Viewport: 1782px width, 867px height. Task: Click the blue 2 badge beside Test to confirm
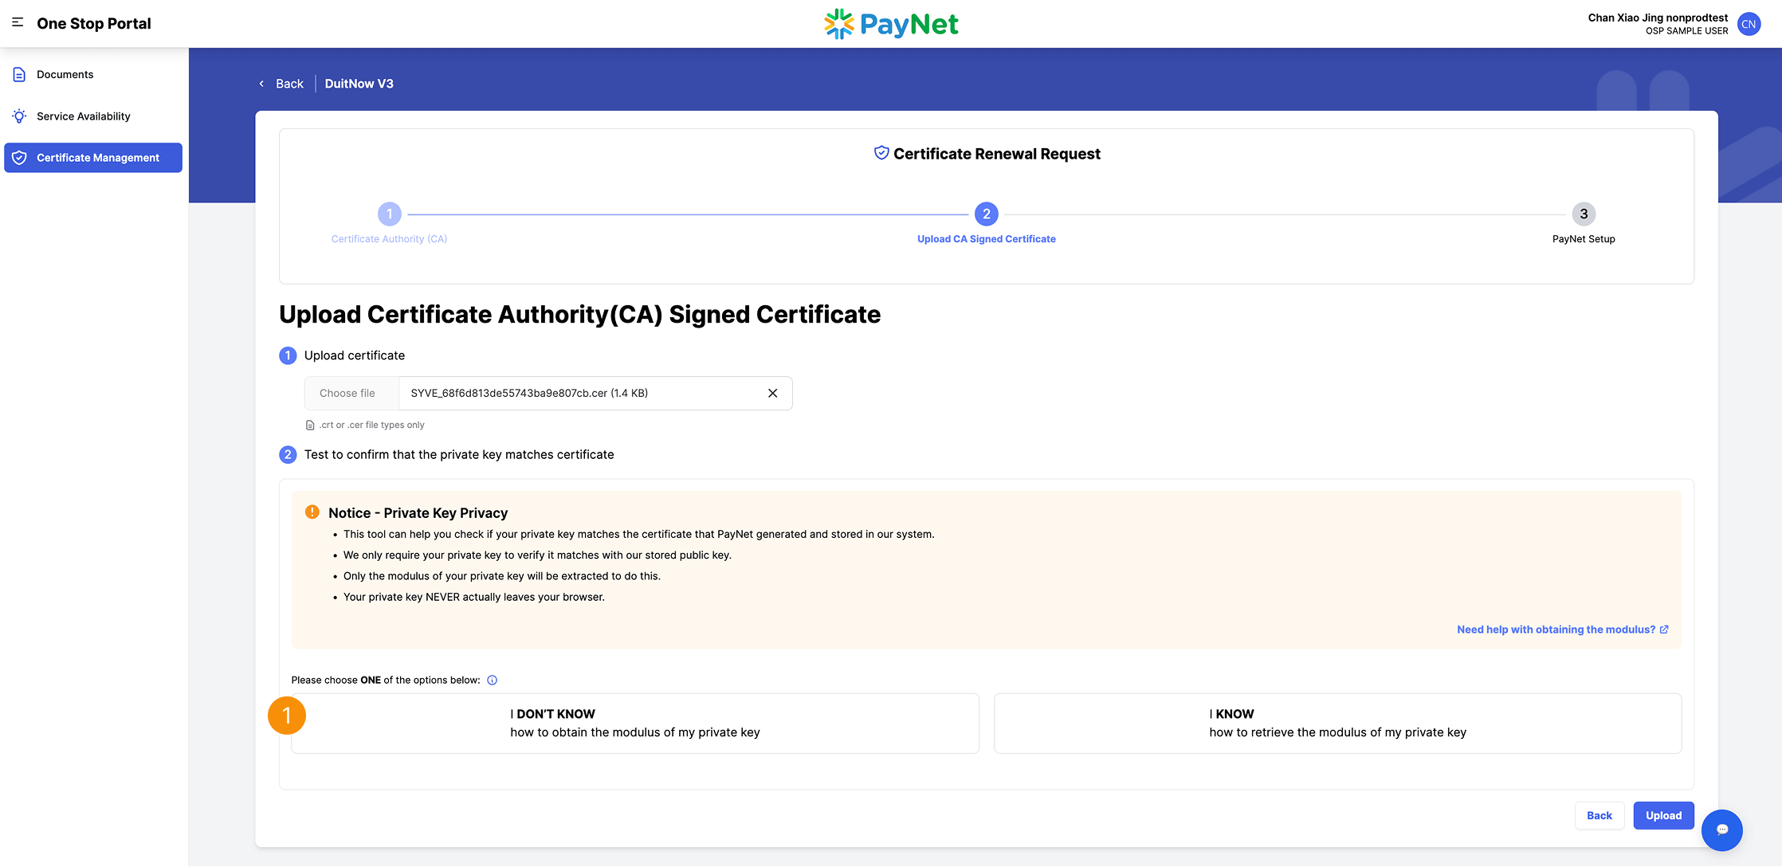pos(288,455)
